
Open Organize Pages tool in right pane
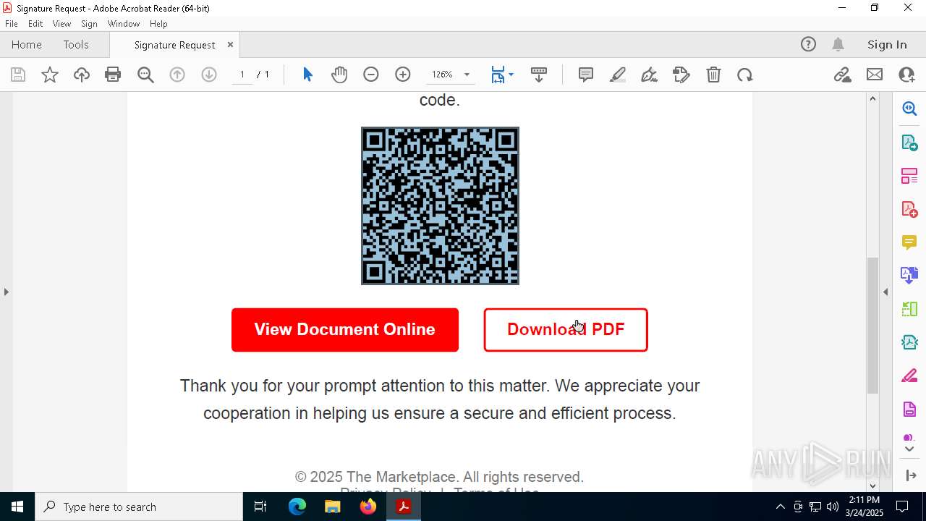pos(909,176)
